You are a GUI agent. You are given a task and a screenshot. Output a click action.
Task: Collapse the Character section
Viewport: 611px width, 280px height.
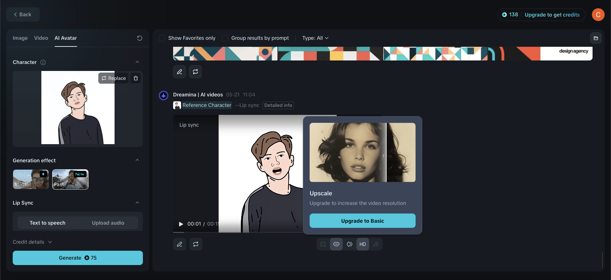point(137,62)
